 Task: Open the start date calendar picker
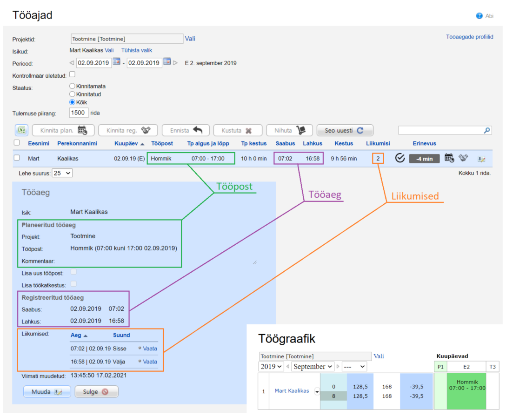pos(117,62)
